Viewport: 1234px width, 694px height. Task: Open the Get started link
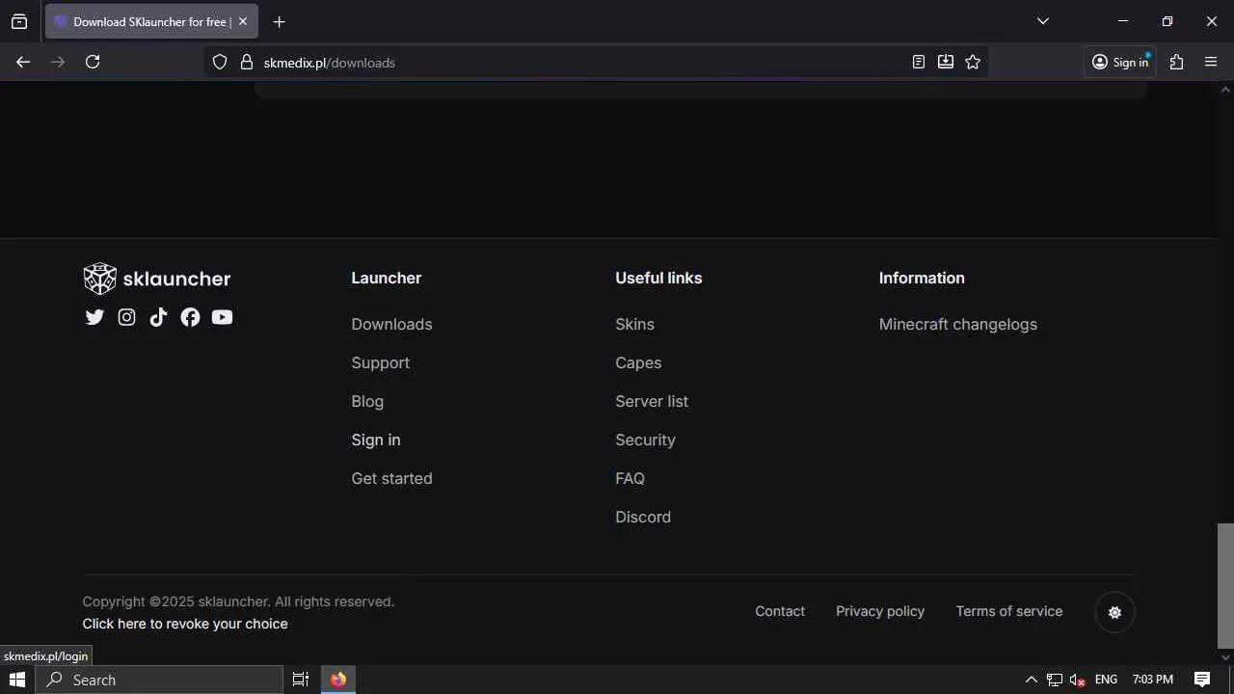[x=391, y=478]
